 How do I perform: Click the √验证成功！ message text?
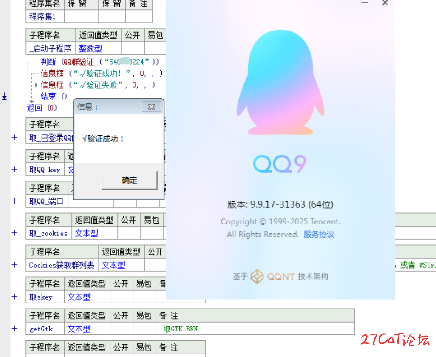click(x=103, y=139)
